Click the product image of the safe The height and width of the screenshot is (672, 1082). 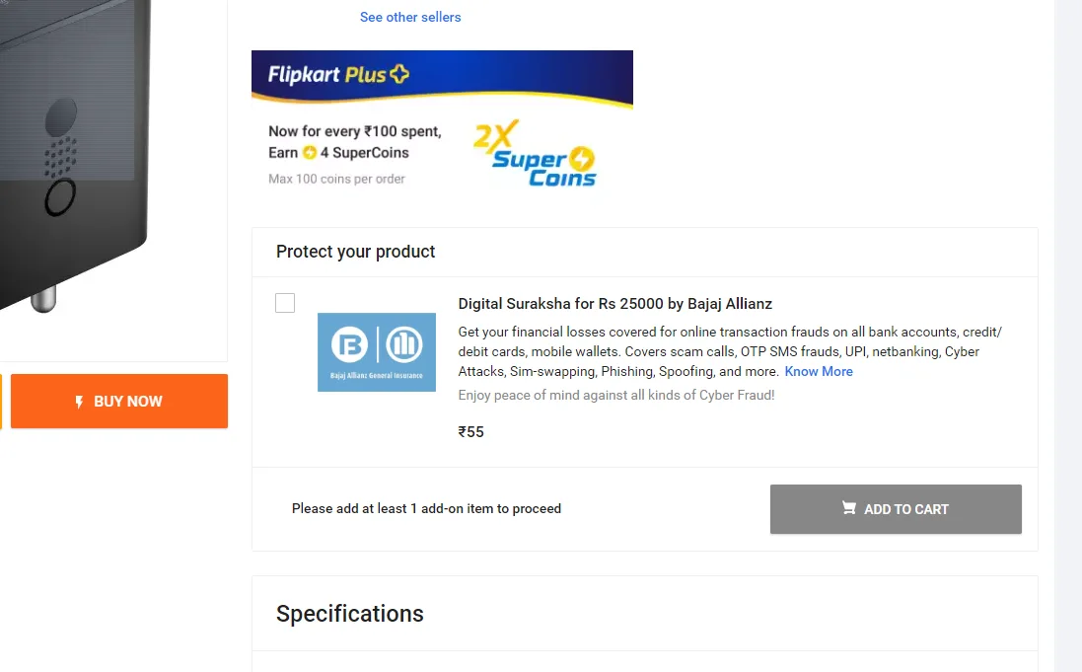click(74, 148)
